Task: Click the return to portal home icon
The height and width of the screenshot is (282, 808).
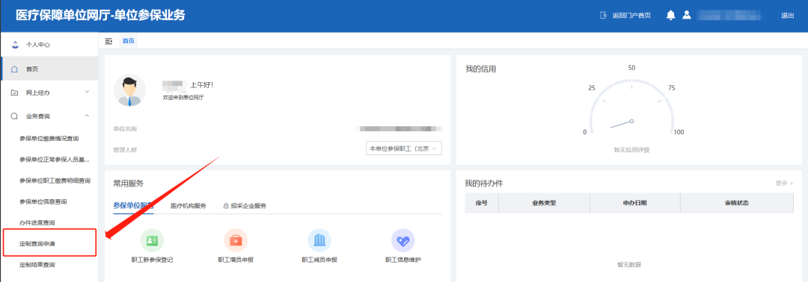Action: coord(604,16)
